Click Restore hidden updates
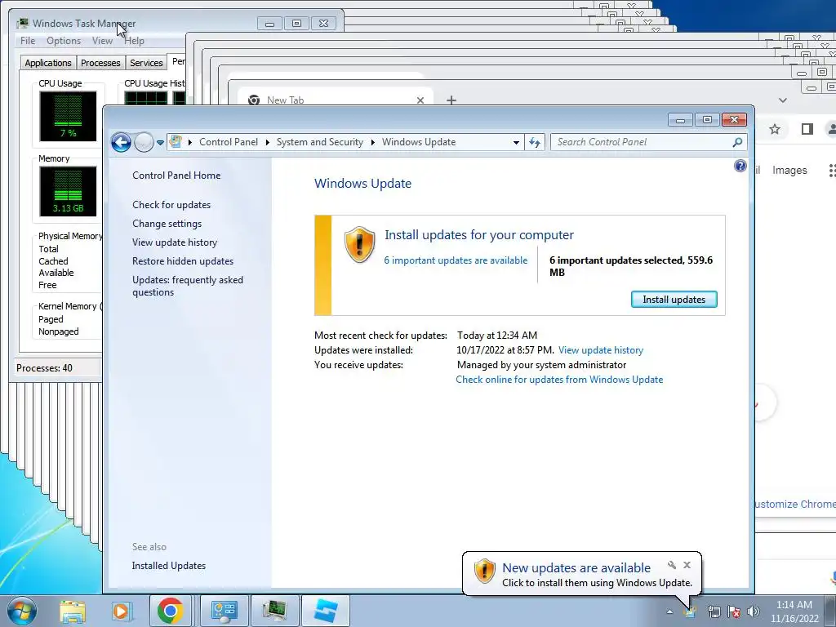 [183, 261]
